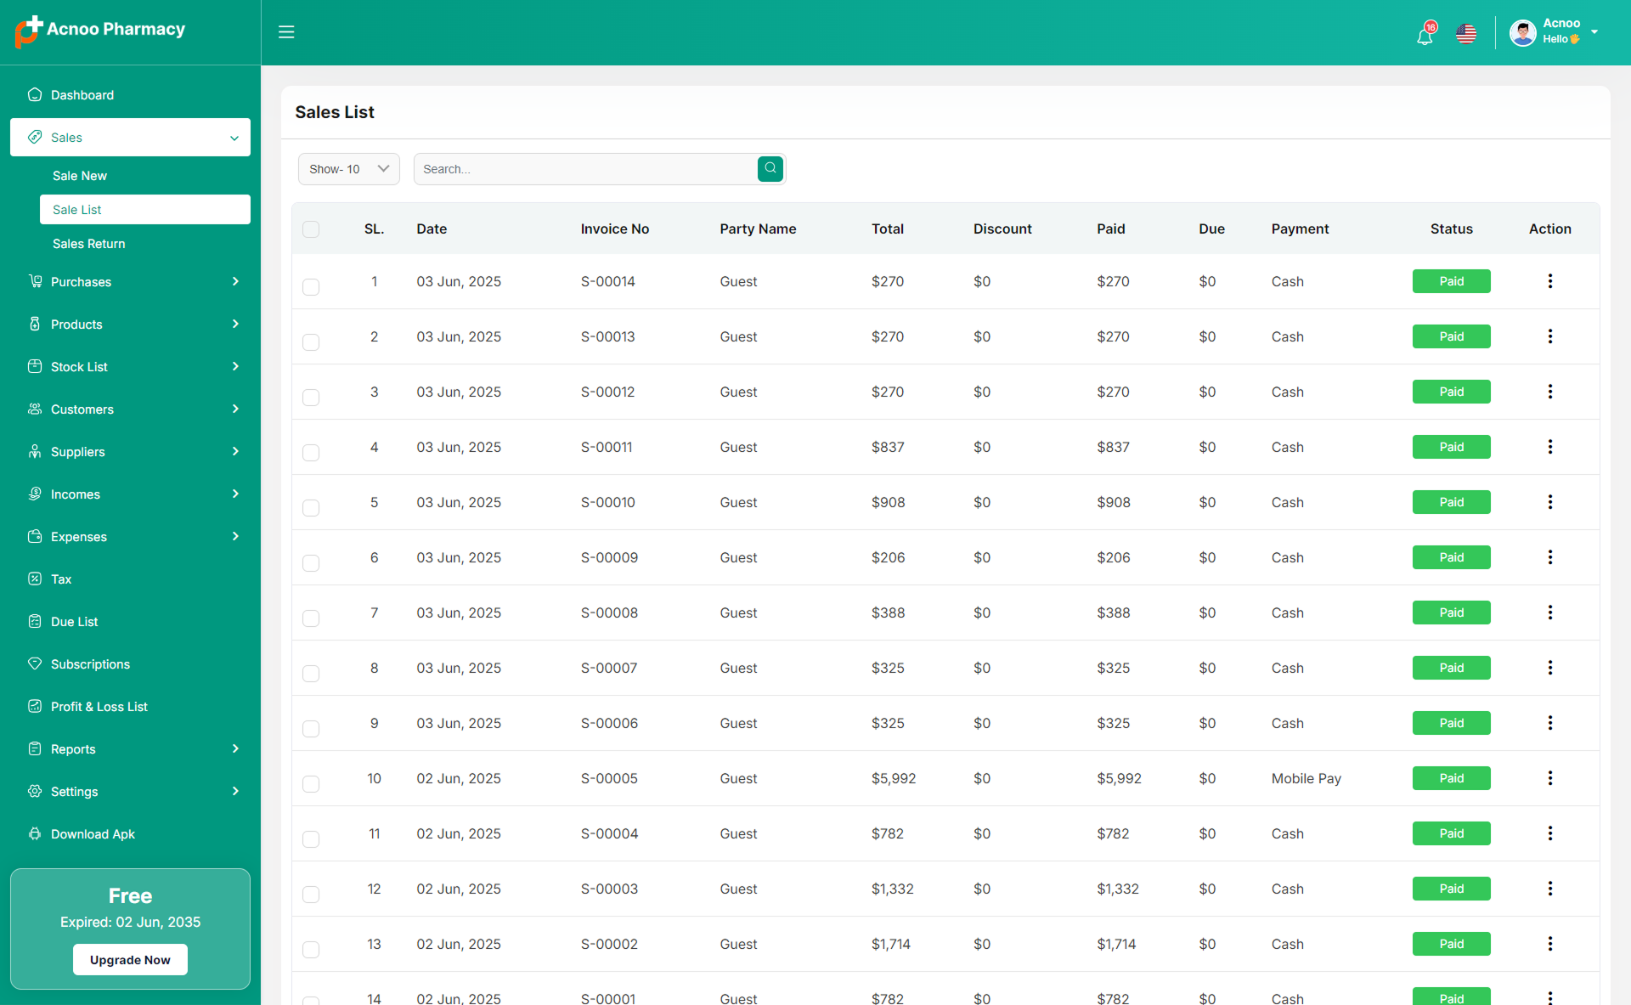This screenshot has height=1005, width=1631.
Task: Open the Customers section icon
Action: [x=34, y=409]
